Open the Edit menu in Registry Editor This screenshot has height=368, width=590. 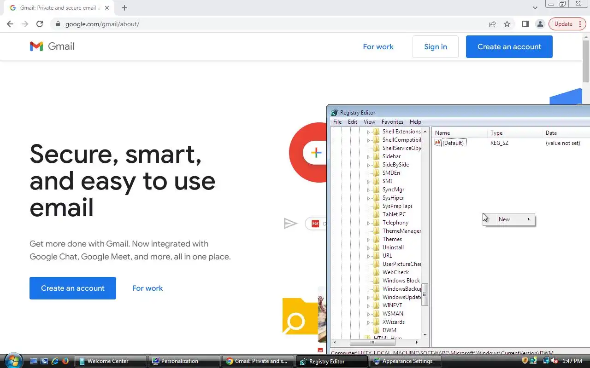click(353, 122)
